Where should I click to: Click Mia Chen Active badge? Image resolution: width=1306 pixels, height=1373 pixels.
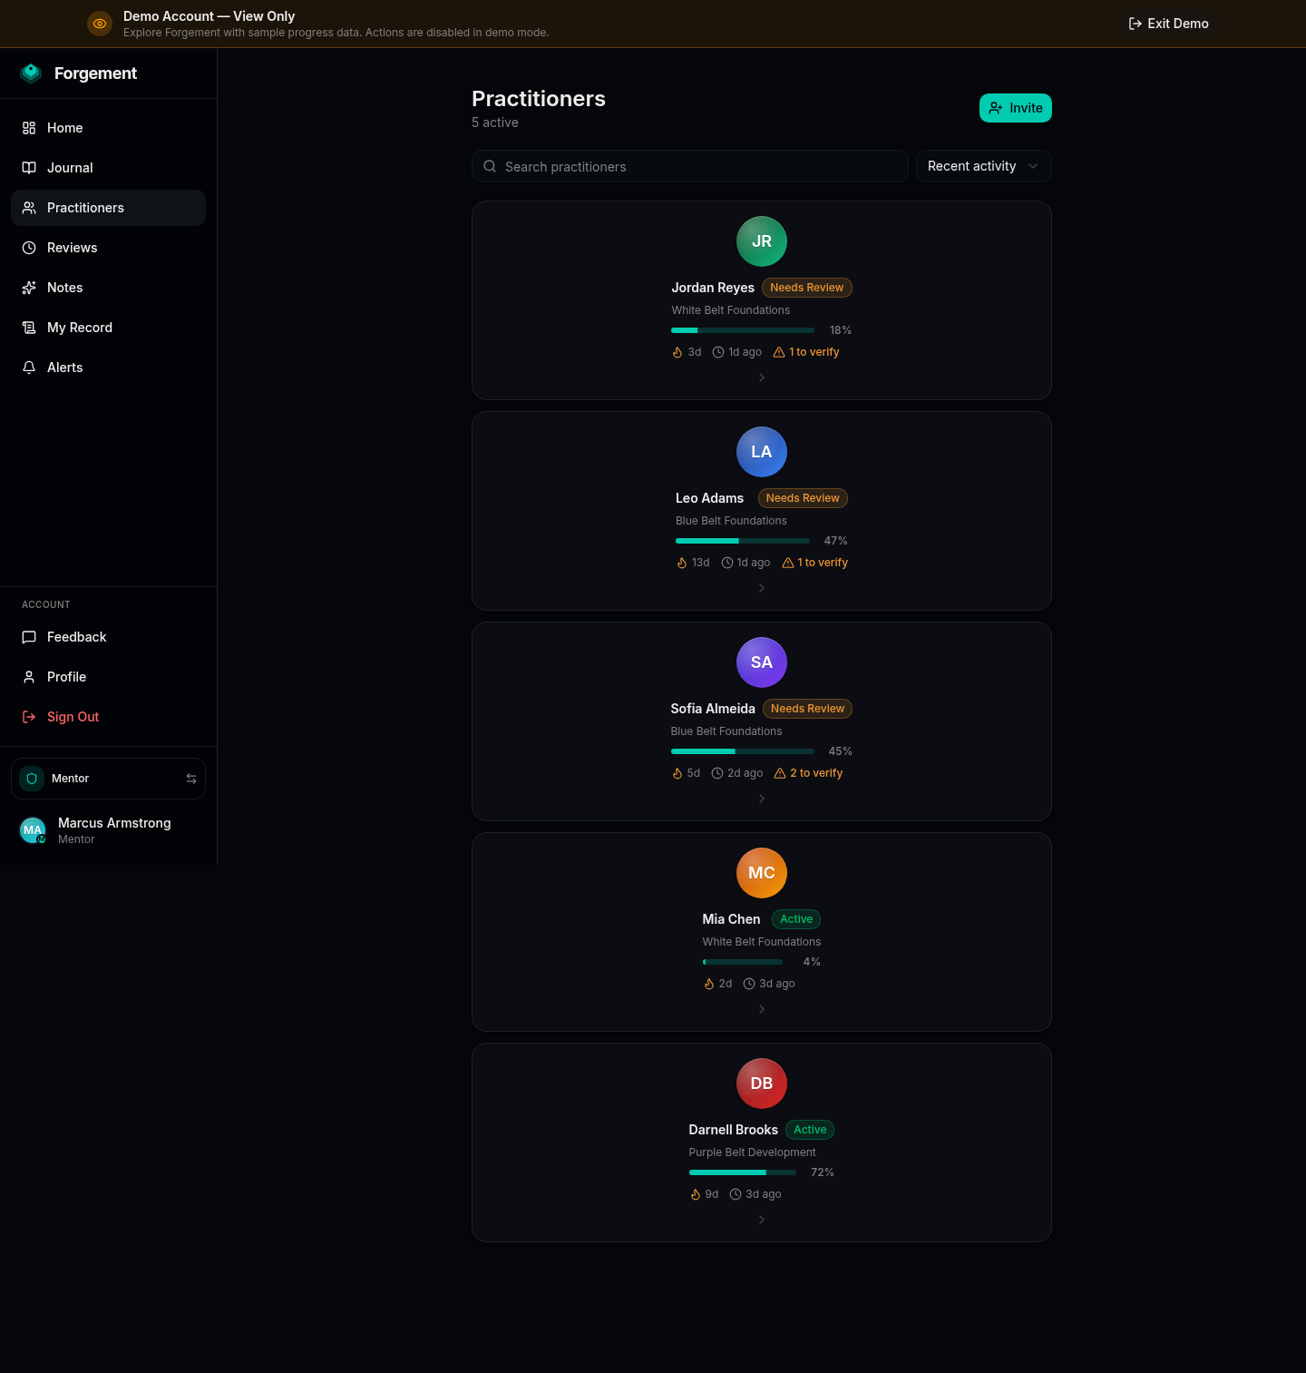796,919
